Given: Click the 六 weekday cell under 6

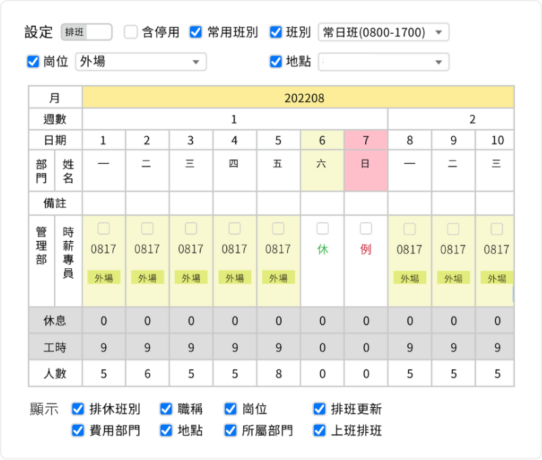Looking at the screenshot, I should pos(322,170).
